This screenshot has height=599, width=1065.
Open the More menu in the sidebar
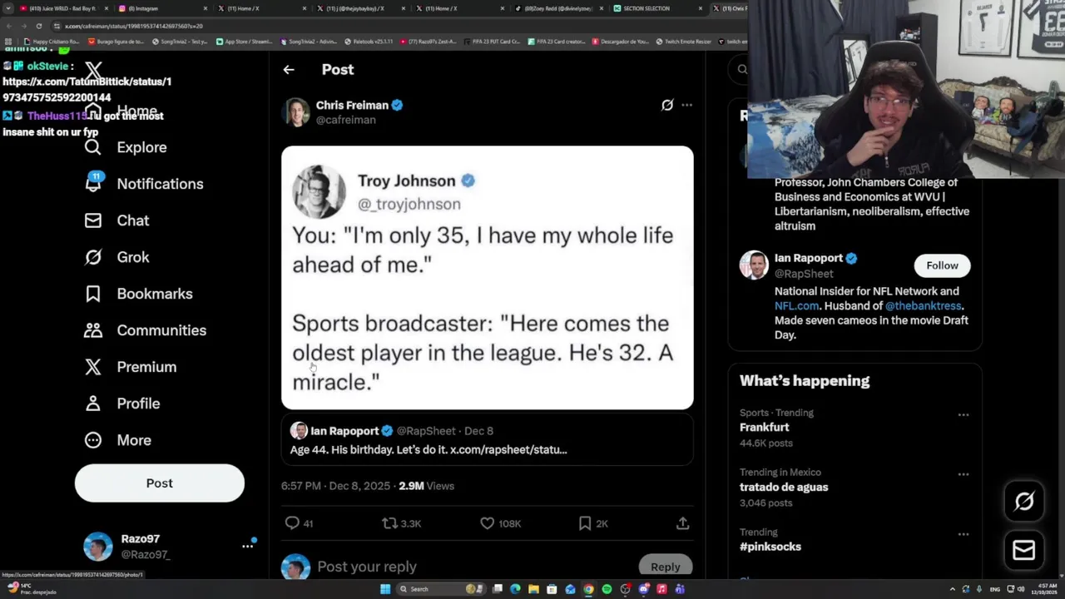pos(117,440)
